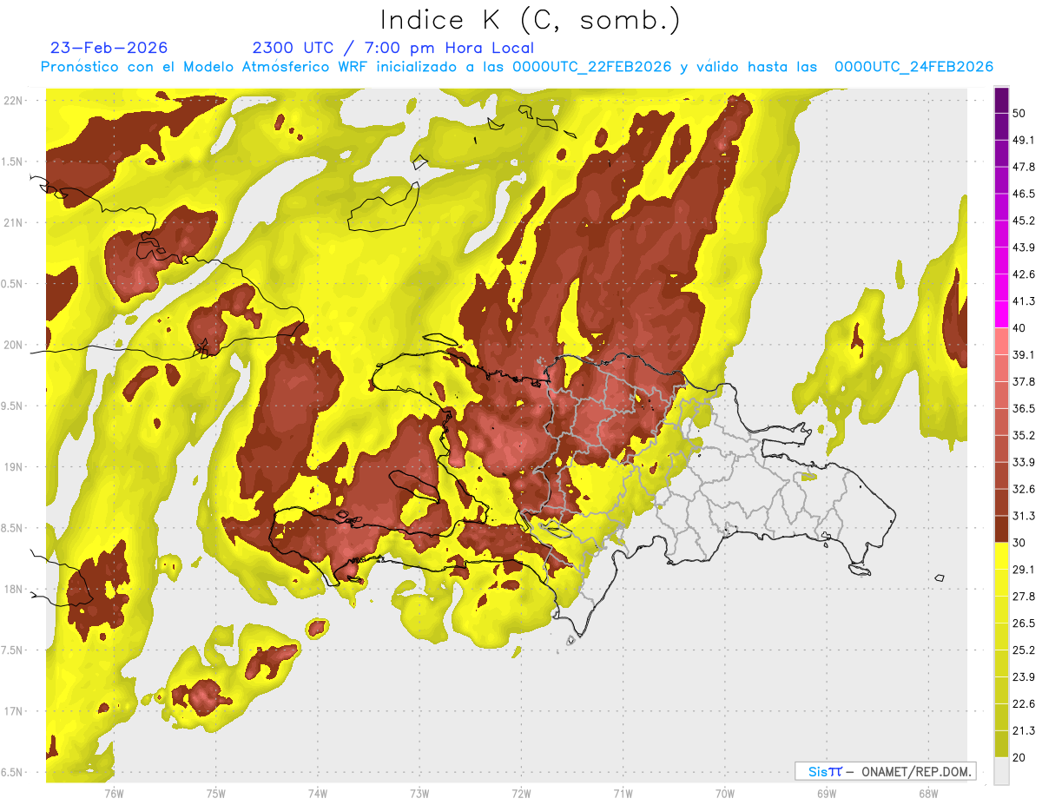Click the 42.6 color scale label
The image size is (1042, 805).
(x=1024, y=274)
